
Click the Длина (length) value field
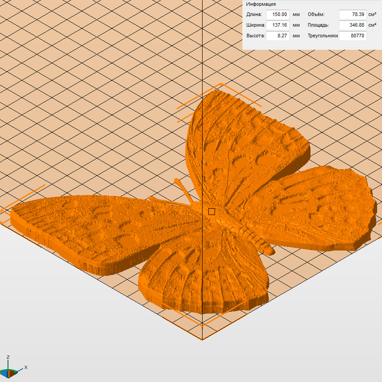278,15
